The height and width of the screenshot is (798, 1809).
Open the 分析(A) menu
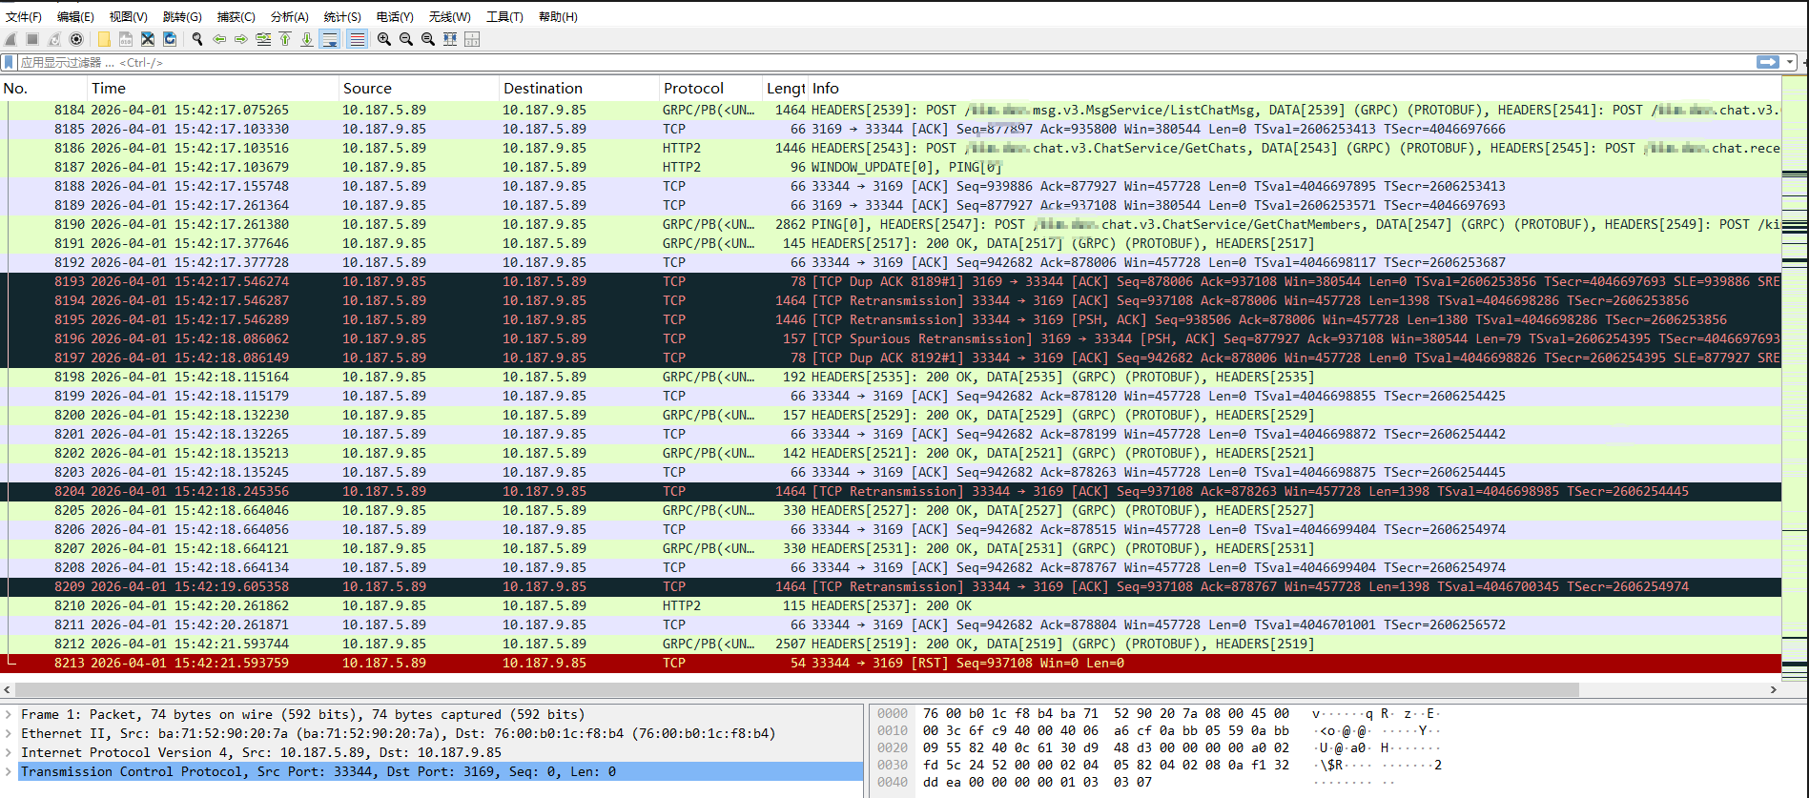tap(289, 16)
